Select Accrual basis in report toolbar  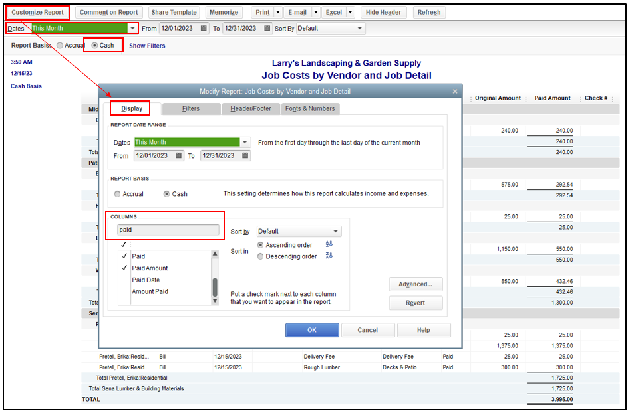60,46
